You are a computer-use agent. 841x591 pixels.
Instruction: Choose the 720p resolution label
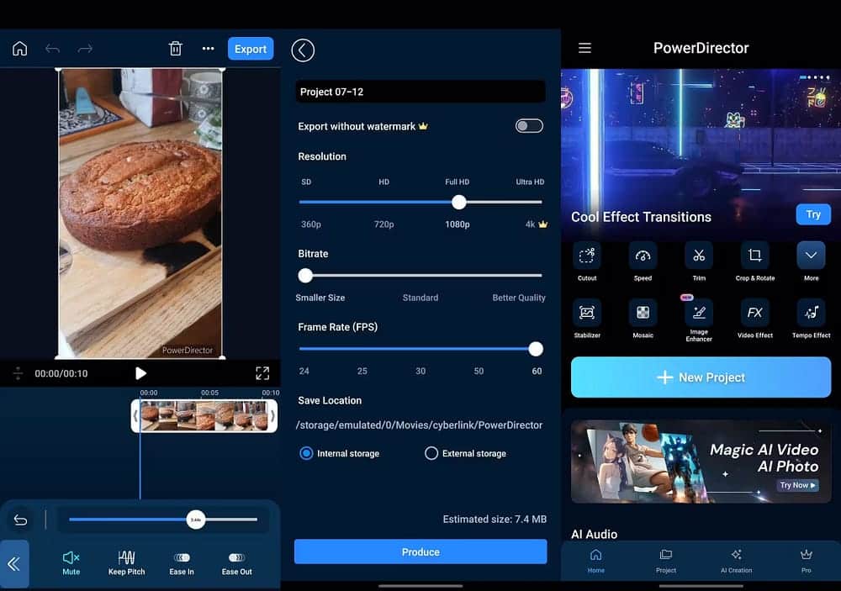[384, 224]
